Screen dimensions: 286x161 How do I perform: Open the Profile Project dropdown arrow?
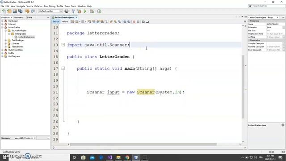pyautogui.click(x=103, y=11)
